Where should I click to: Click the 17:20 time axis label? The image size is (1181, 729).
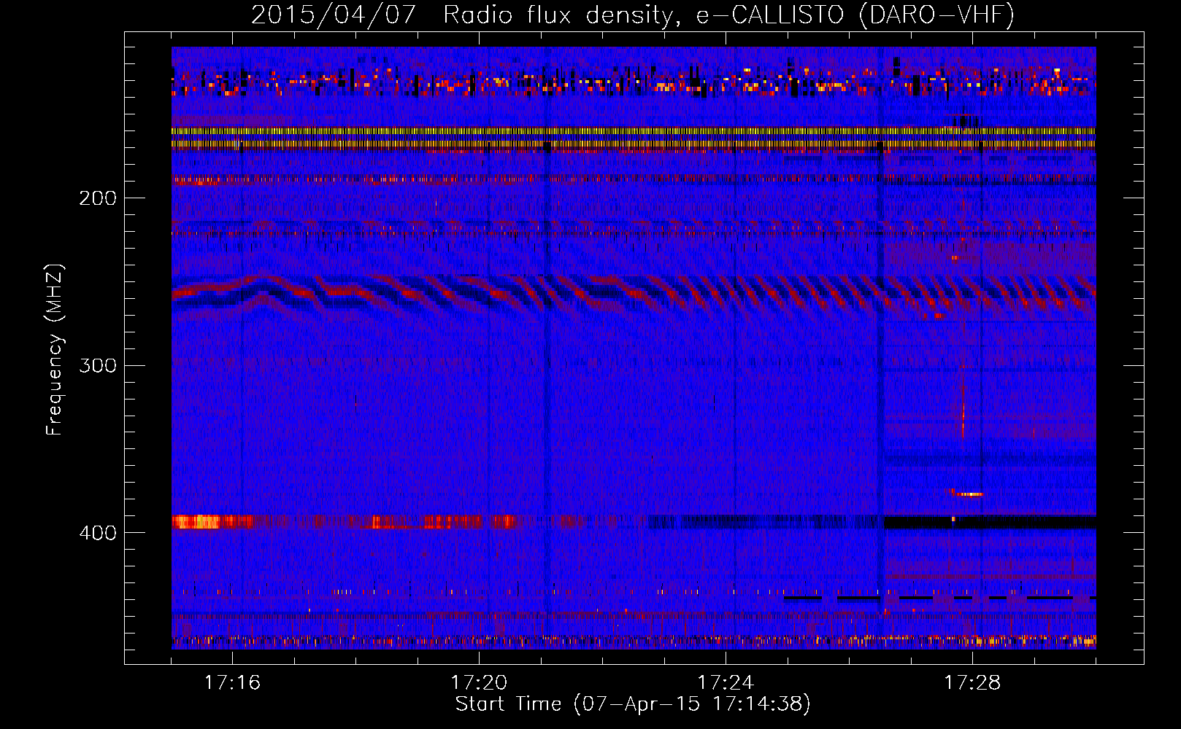click(478, 683)
